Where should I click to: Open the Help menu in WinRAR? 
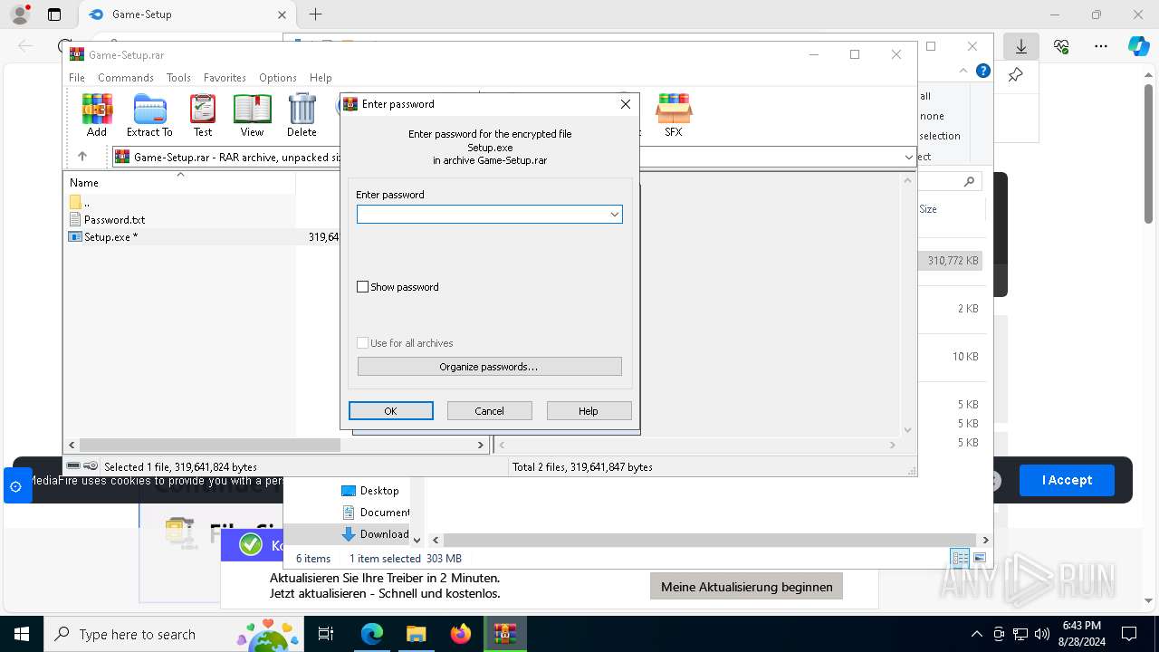[321, 78]
